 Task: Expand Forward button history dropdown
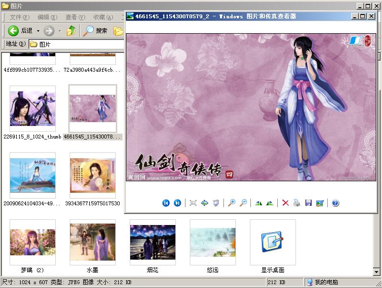(x=60, y=31)
